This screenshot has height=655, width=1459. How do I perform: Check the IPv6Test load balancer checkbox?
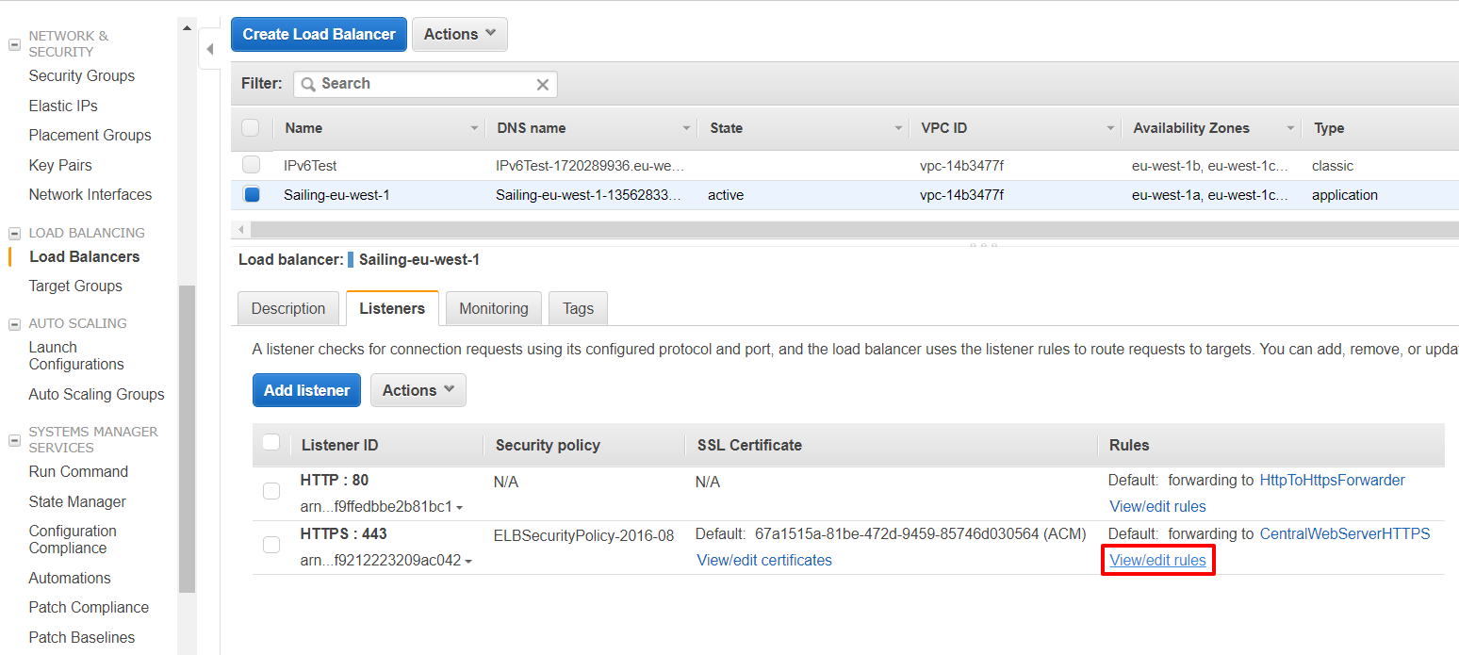pyautogui.click(x=252, y=165)
